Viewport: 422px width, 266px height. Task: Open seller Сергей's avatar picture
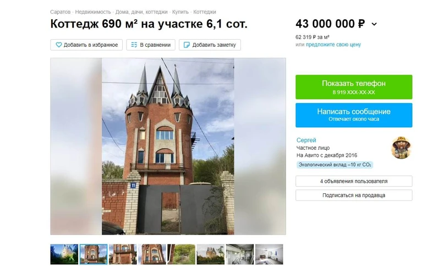click(401, 148)
